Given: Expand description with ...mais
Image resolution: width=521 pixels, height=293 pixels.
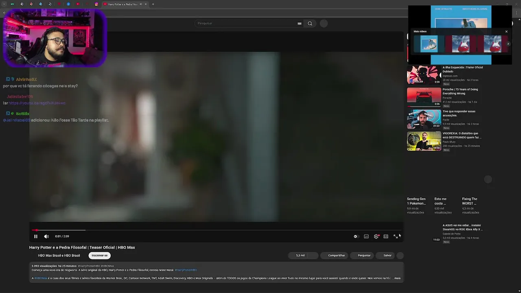Looking at the screenshot, I should click(397, 278).
